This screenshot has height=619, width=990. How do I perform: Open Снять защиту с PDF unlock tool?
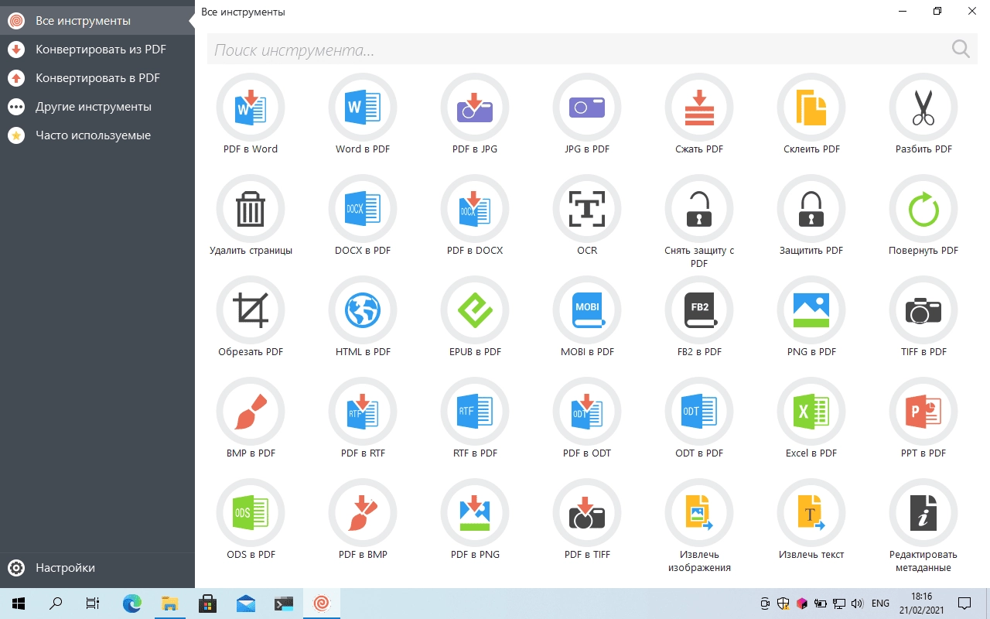(699, 209)
